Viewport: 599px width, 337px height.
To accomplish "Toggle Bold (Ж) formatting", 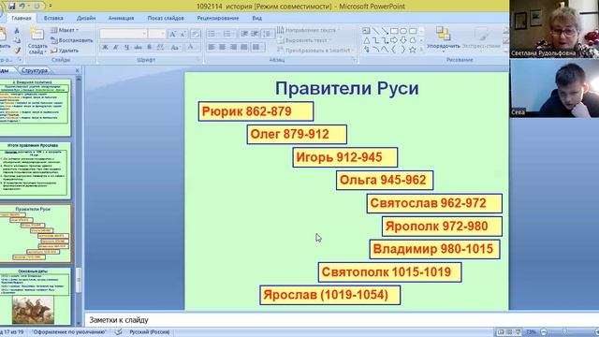I will (x=105, y=48).
